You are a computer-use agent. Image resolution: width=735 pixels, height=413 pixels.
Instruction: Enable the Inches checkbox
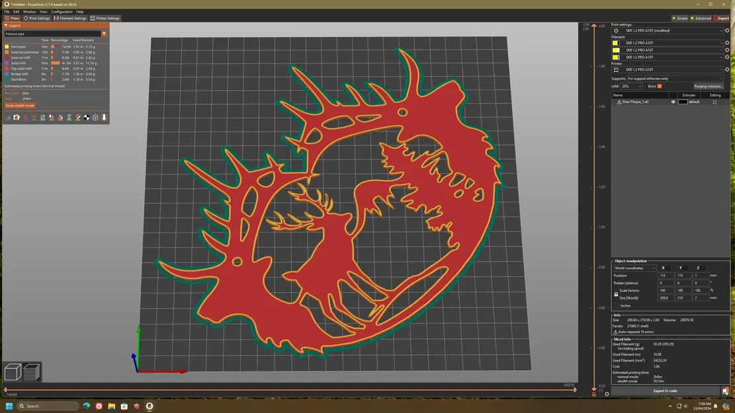(616, 306)
